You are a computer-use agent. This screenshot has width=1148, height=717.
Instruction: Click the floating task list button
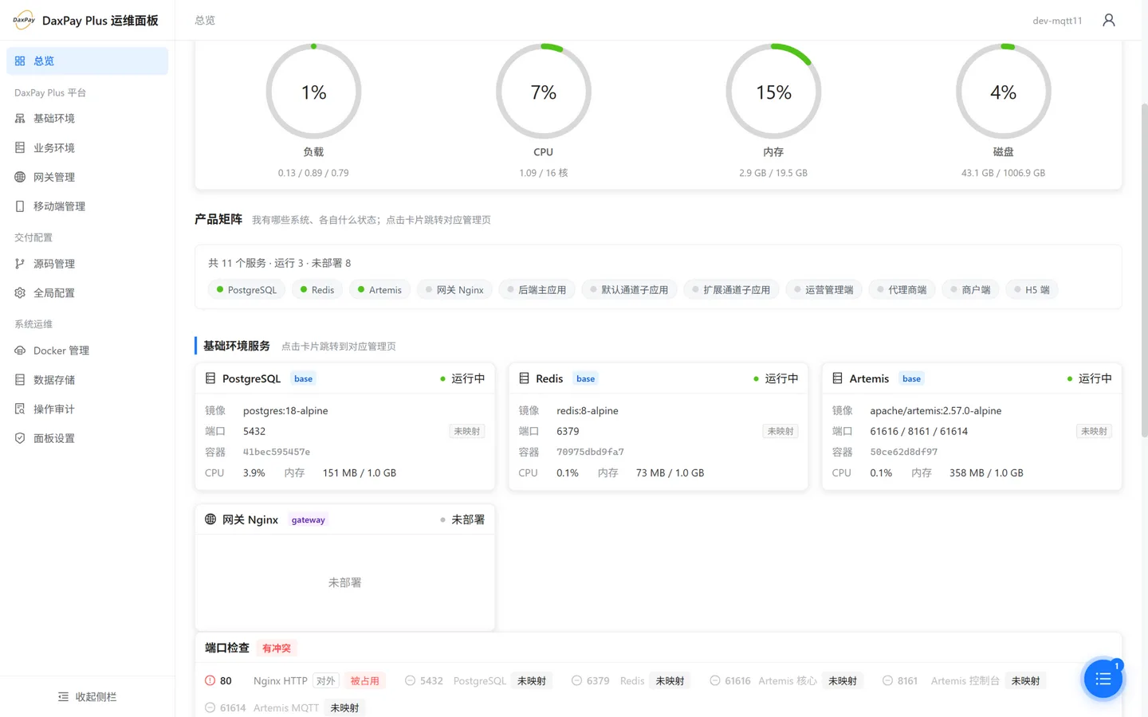pos(1103,679)
